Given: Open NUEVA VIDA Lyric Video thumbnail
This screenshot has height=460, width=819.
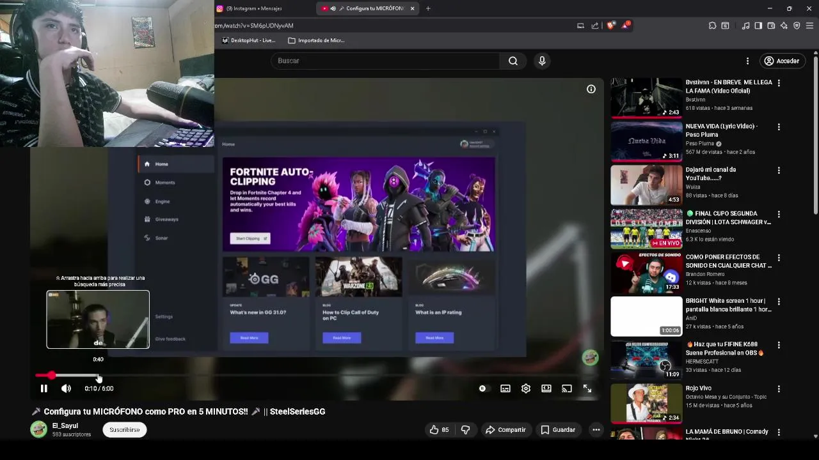Looking at the screenshot, I should pyautogui.click(x=646, y=141).
